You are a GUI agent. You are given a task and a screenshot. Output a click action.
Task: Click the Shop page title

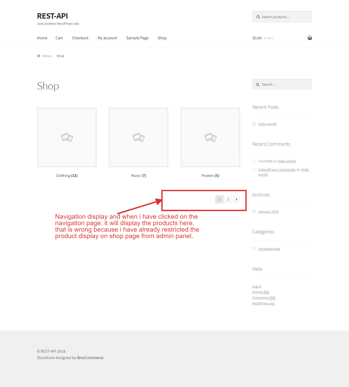point(48,86)
